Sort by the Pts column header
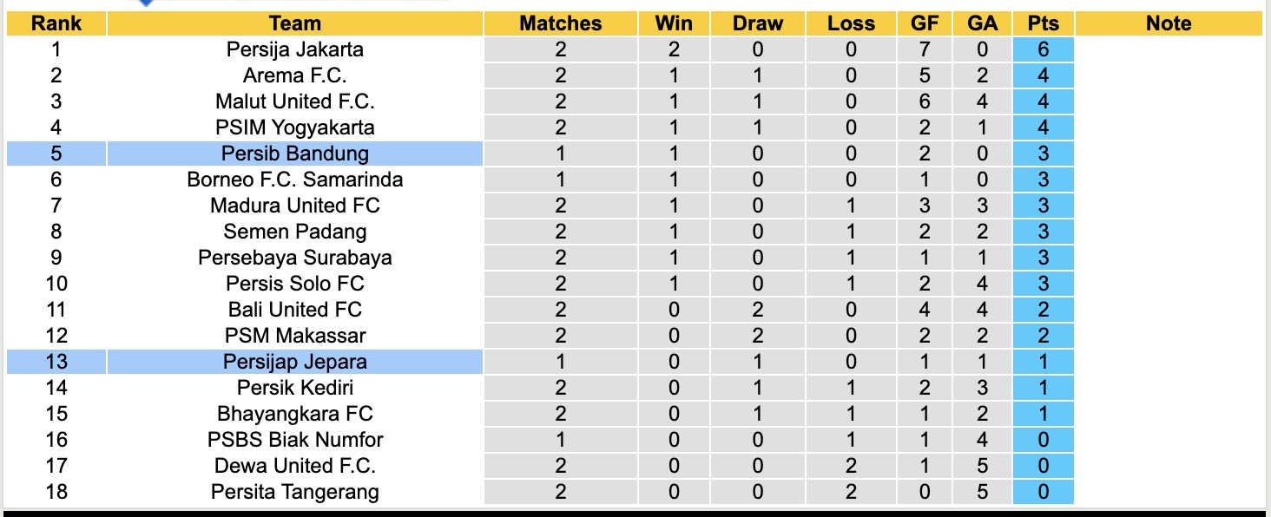 (1043, 23)
